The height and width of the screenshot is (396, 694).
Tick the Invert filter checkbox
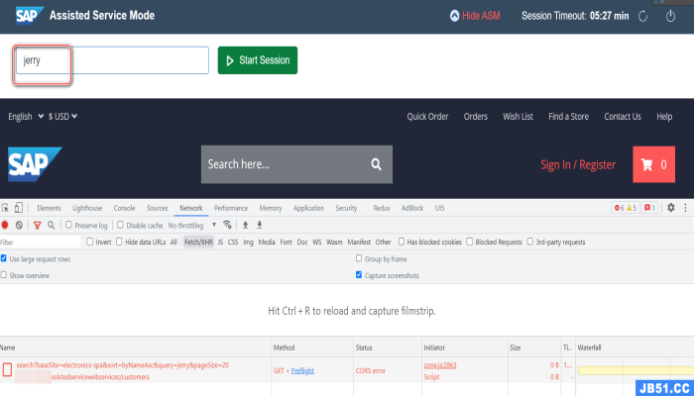coord(90,242)
